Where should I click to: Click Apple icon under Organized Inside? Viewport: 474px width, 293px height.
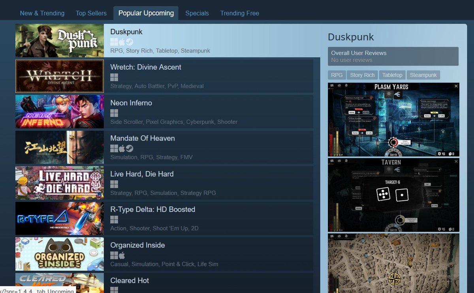click(122, 255)
